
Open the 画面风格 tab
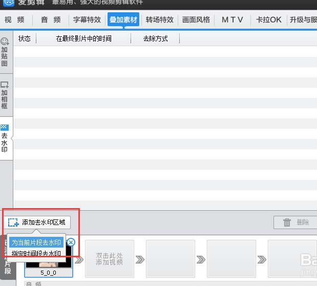tap(196, 20)
